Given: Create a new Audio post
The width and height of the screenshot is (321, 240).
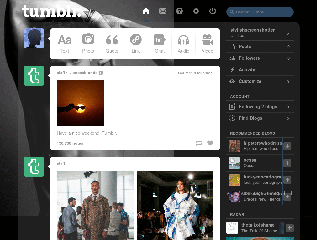Looking at the screenshot, I should tap(183, 44).
